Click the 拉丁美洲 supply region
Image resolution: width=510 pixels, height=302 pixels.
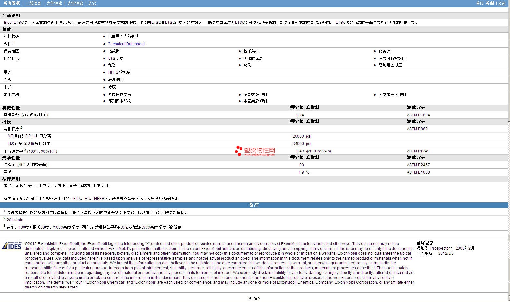tap(251, 51)
